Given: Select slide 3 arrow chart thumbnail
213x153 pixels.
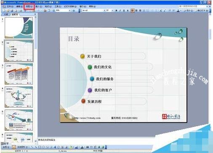Looking at the screenshot, I should tap(19, 74).
